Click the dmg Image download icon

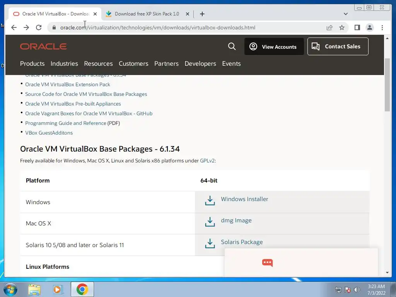point(210,222)
